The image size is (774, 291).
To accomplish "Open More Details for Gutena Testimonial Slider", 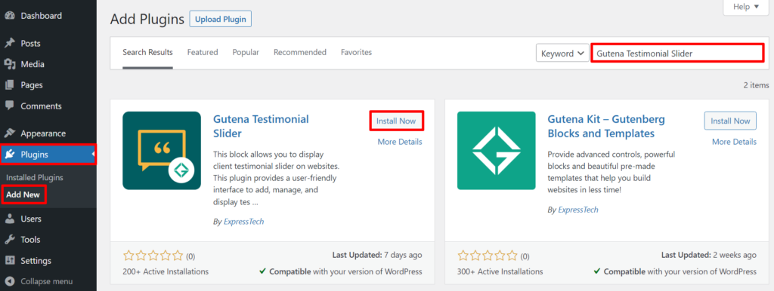I will tap(400, 142).
